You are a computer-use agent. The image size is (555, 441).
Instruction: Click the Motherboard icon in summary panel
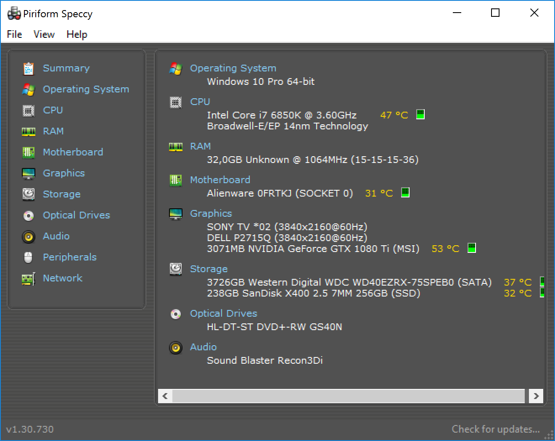pos(175,180)
